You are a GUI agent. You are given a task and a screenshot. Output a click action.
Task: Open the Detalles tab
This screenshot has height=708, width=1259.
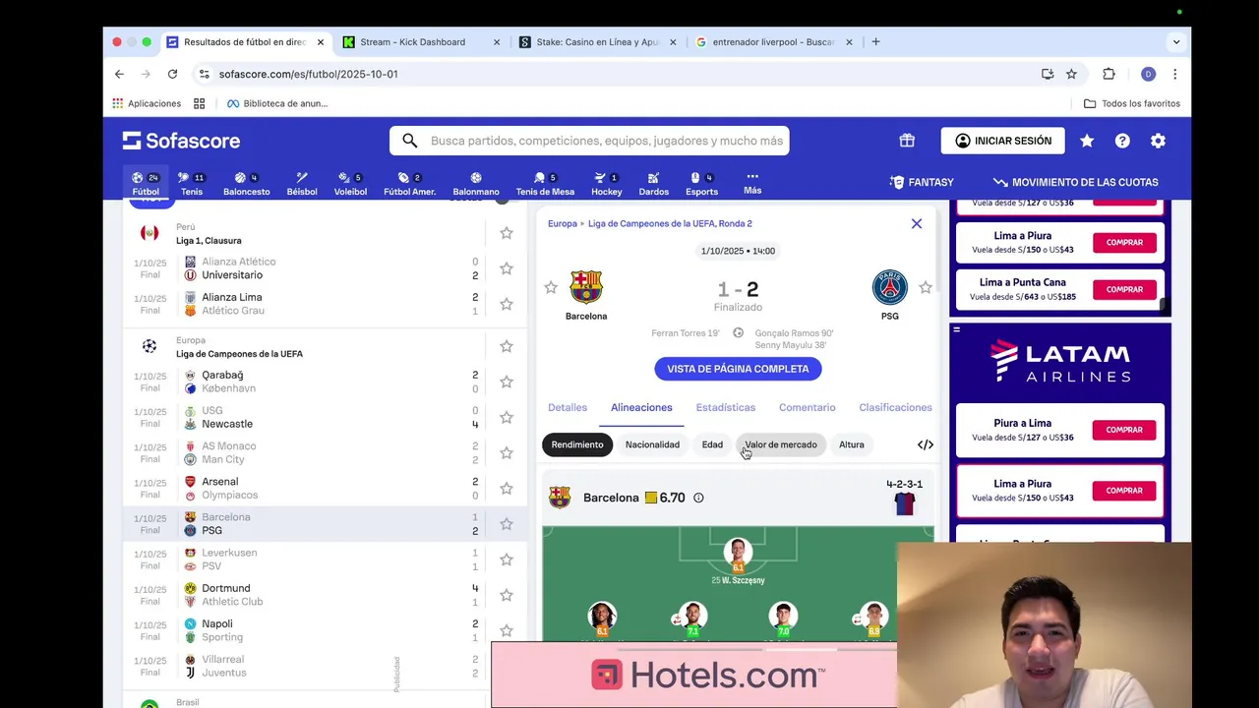(568, 407)
